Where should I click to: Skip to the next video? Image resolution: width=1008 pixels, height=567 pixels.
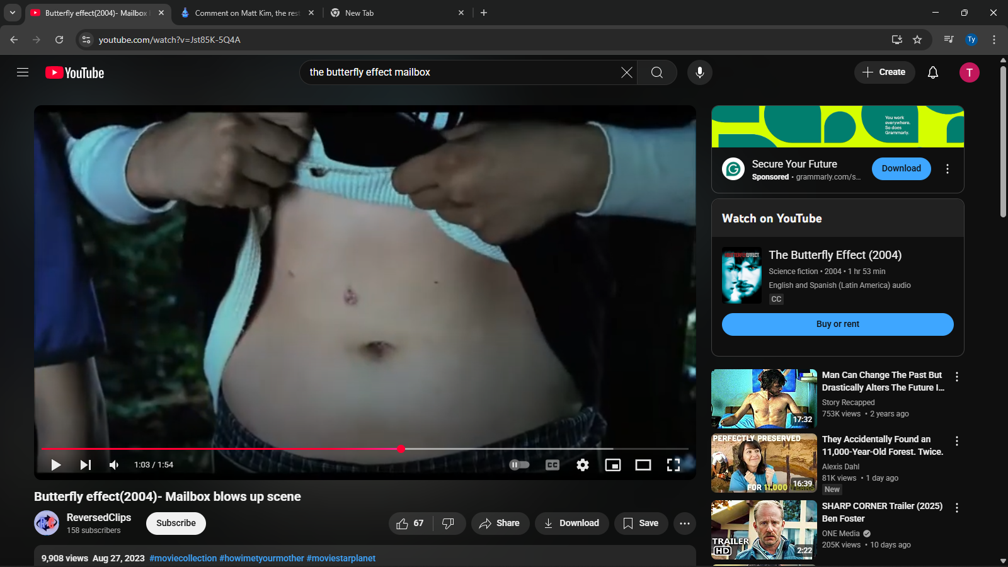coord(86,465)
